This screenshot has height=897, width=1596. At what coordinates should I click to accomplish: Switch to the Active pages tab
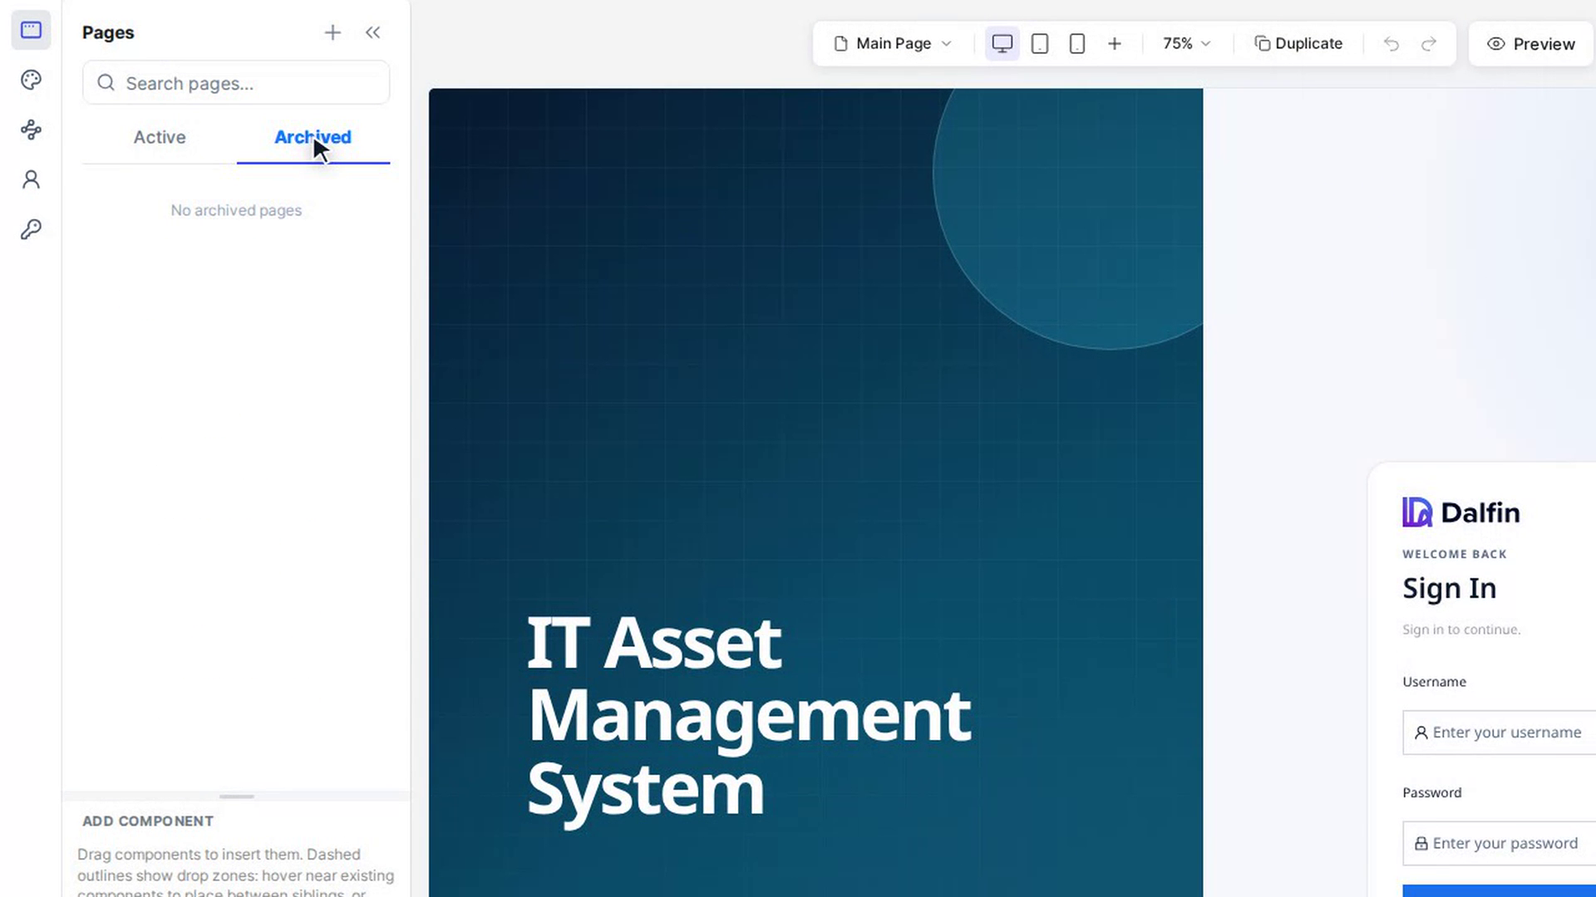click(x=160, y=137)
